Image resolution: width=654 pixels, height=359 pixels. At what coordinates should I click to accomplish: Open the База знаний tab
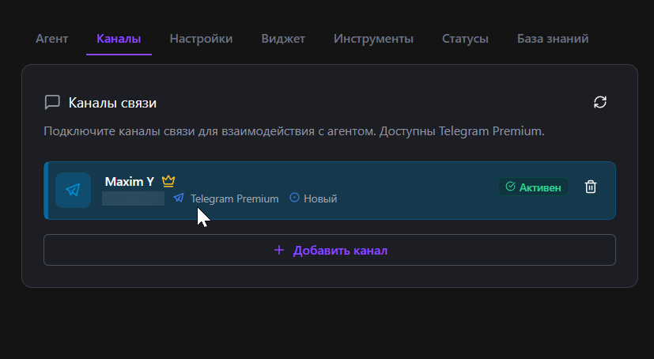tap(553, 39)
